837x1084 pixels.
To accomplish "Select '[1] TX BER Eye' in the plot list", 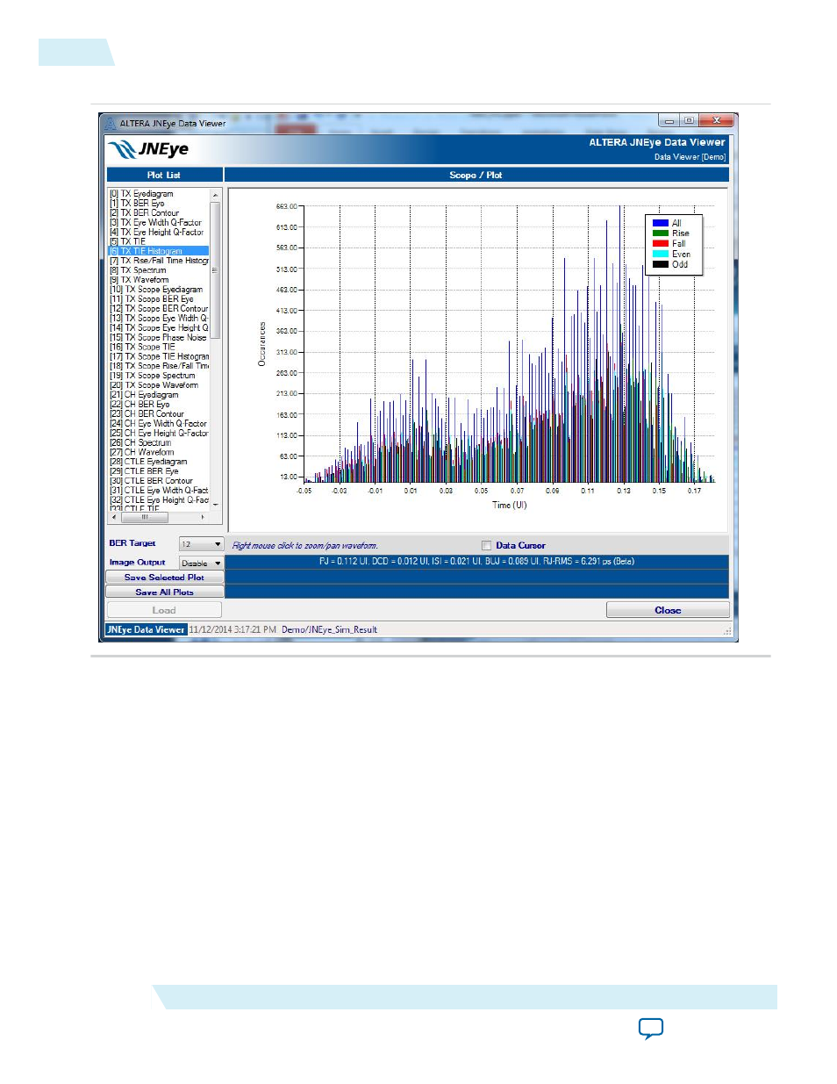I will 137,204.
